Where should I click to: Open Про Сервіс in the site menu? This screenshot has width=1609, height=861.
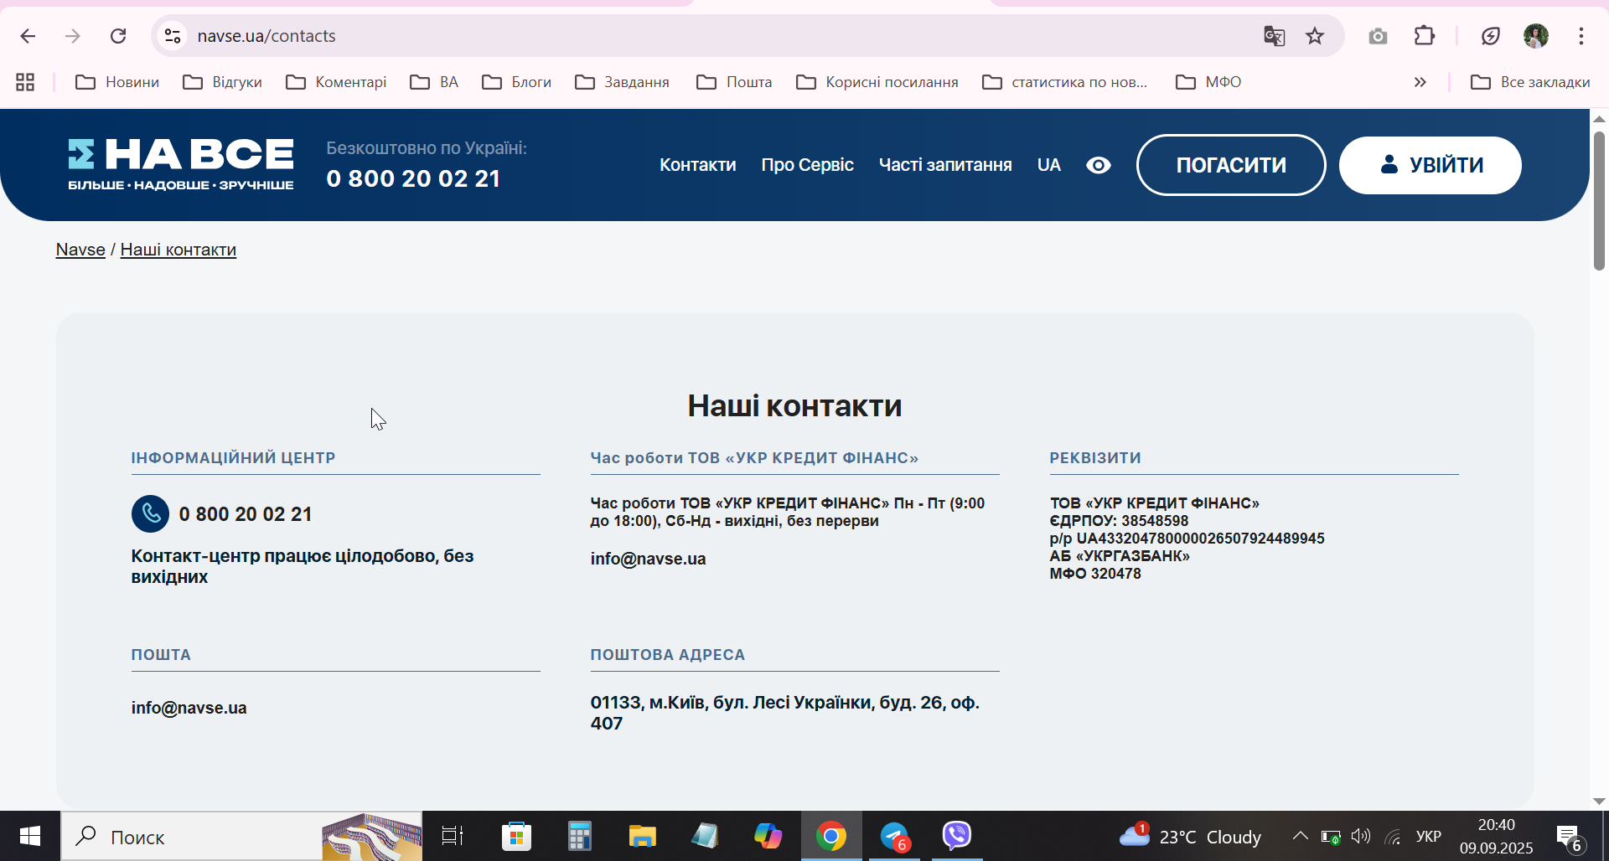pyautogui.click(x=808, y=165)
